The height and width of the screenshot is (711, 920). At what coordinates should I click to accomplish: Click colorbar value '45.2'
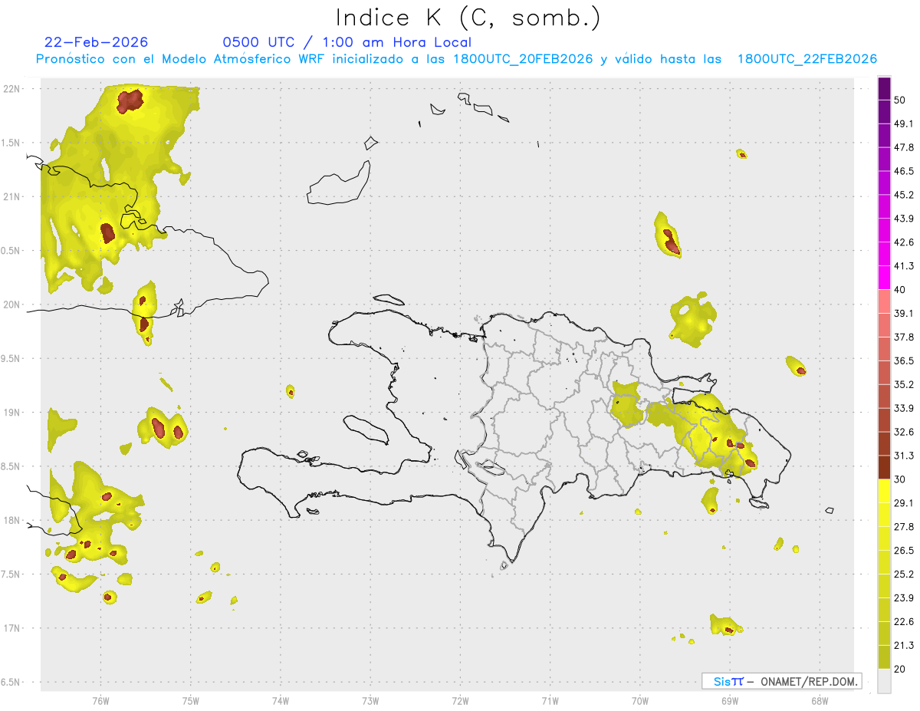[x=904, y=195]
